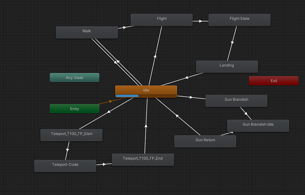305x195 pixels.
Task: Select the transition arrow from Walk to Flight
Action: click(125, 27)
